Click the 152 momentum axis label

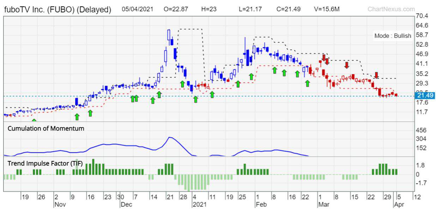point(421,148)
